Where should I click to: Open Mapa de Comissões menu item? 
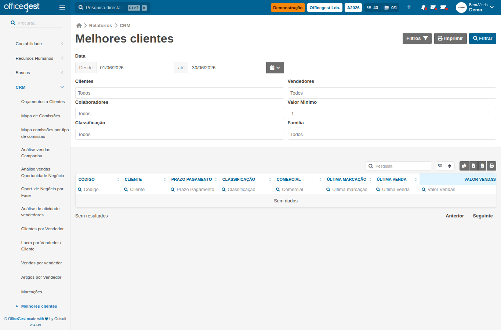(x=41, y=116)
